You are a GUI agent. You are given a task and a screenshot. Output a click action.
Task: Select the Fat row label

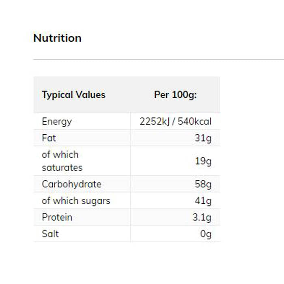[x=49, y=138]
